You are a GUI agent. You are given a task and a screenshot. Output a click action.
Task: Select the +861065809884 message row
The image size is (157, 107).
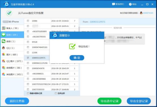click(x=51, y=79)
